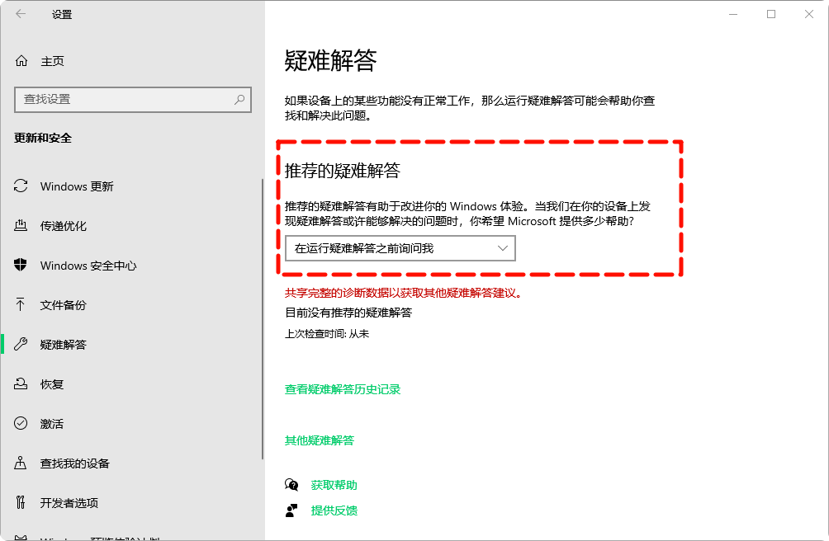The height and width of the screenshot is (541, 829).
Task: Click the Windows 更新 refresh icon
Action: 21,186
